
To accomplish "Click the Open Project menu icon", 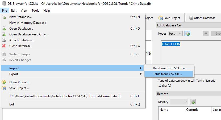I will coord(4,82).
